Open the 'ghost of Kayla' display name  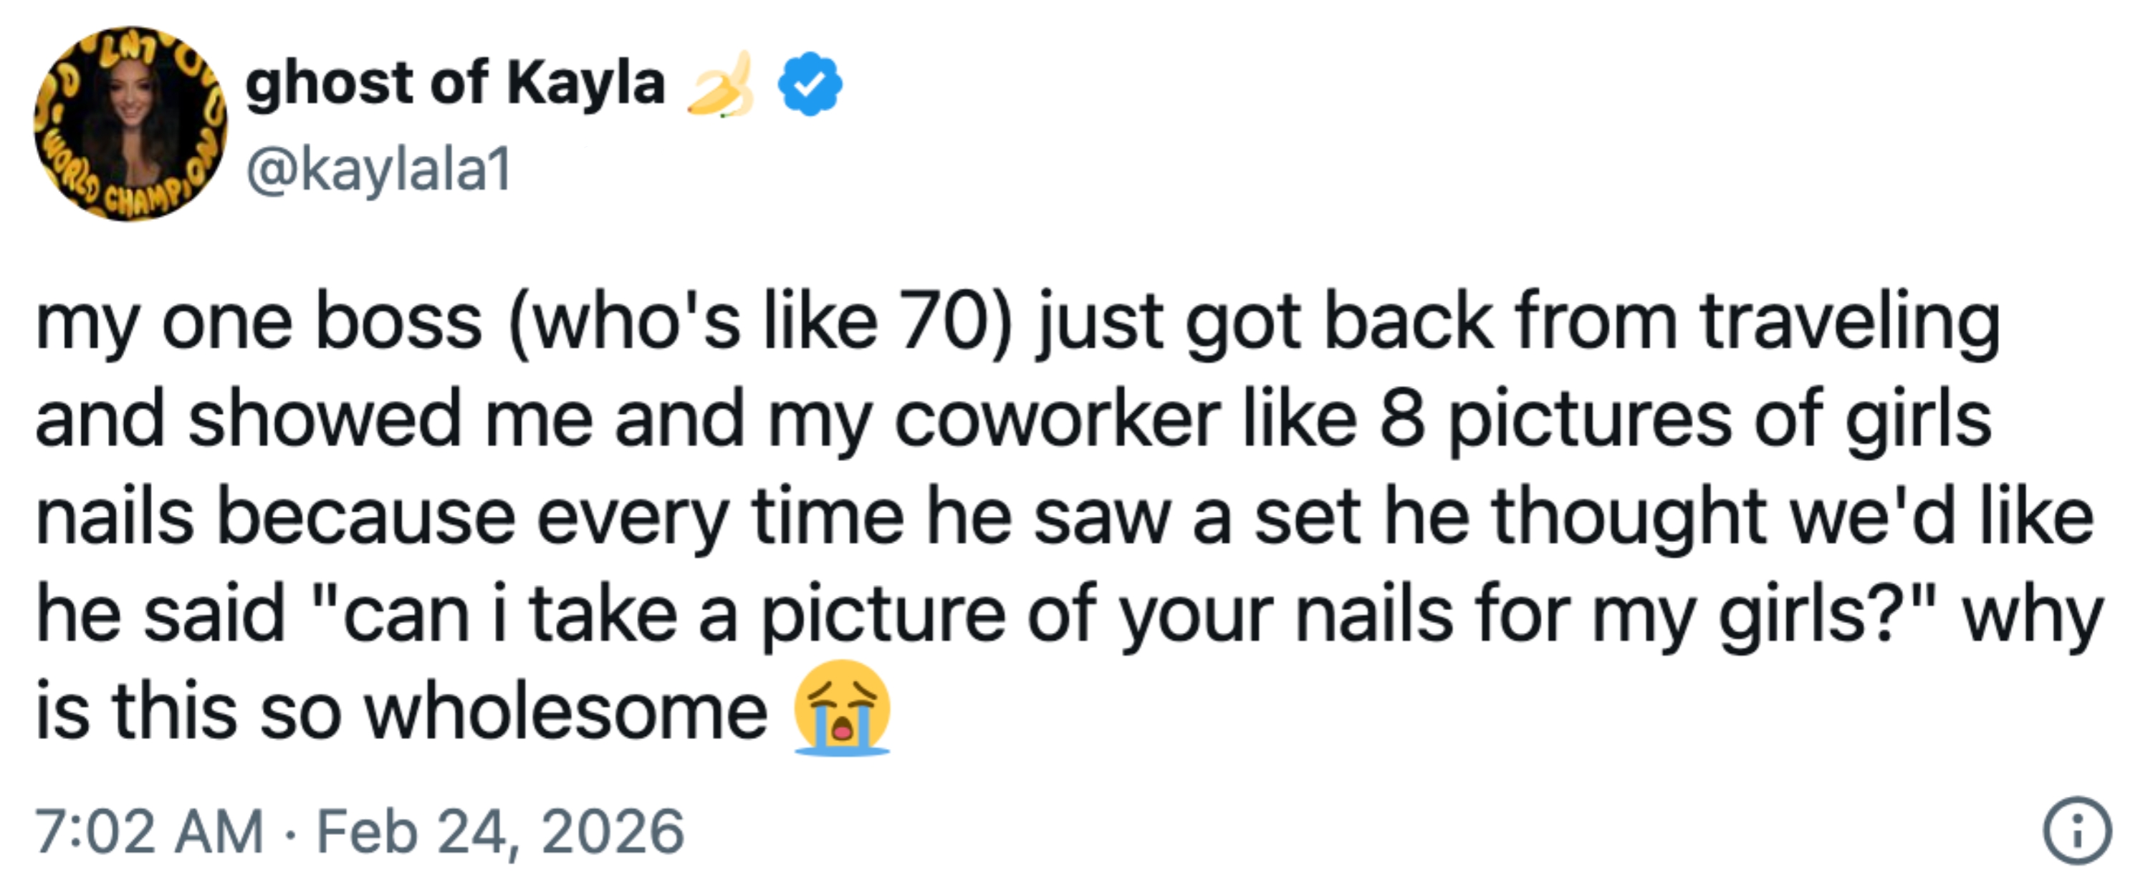(455, 84)
